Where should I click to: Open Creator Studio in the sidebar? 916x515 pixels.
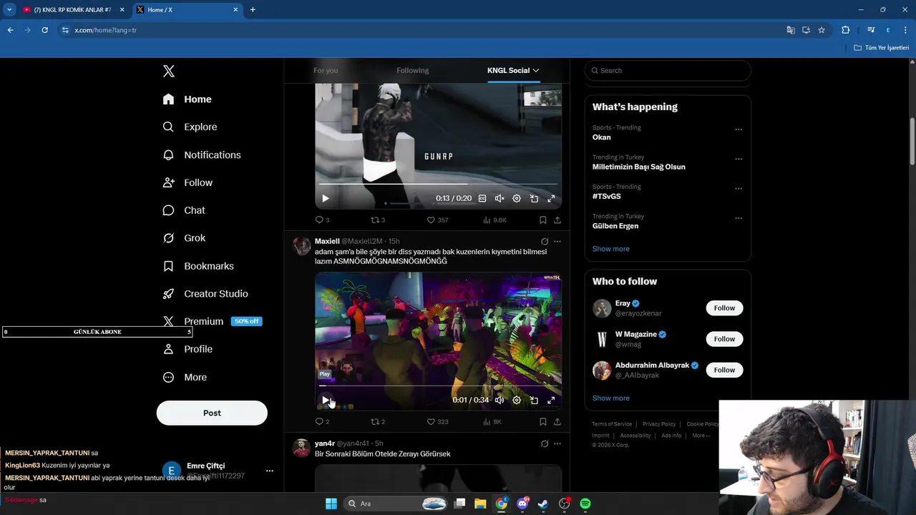click(206, 294)
